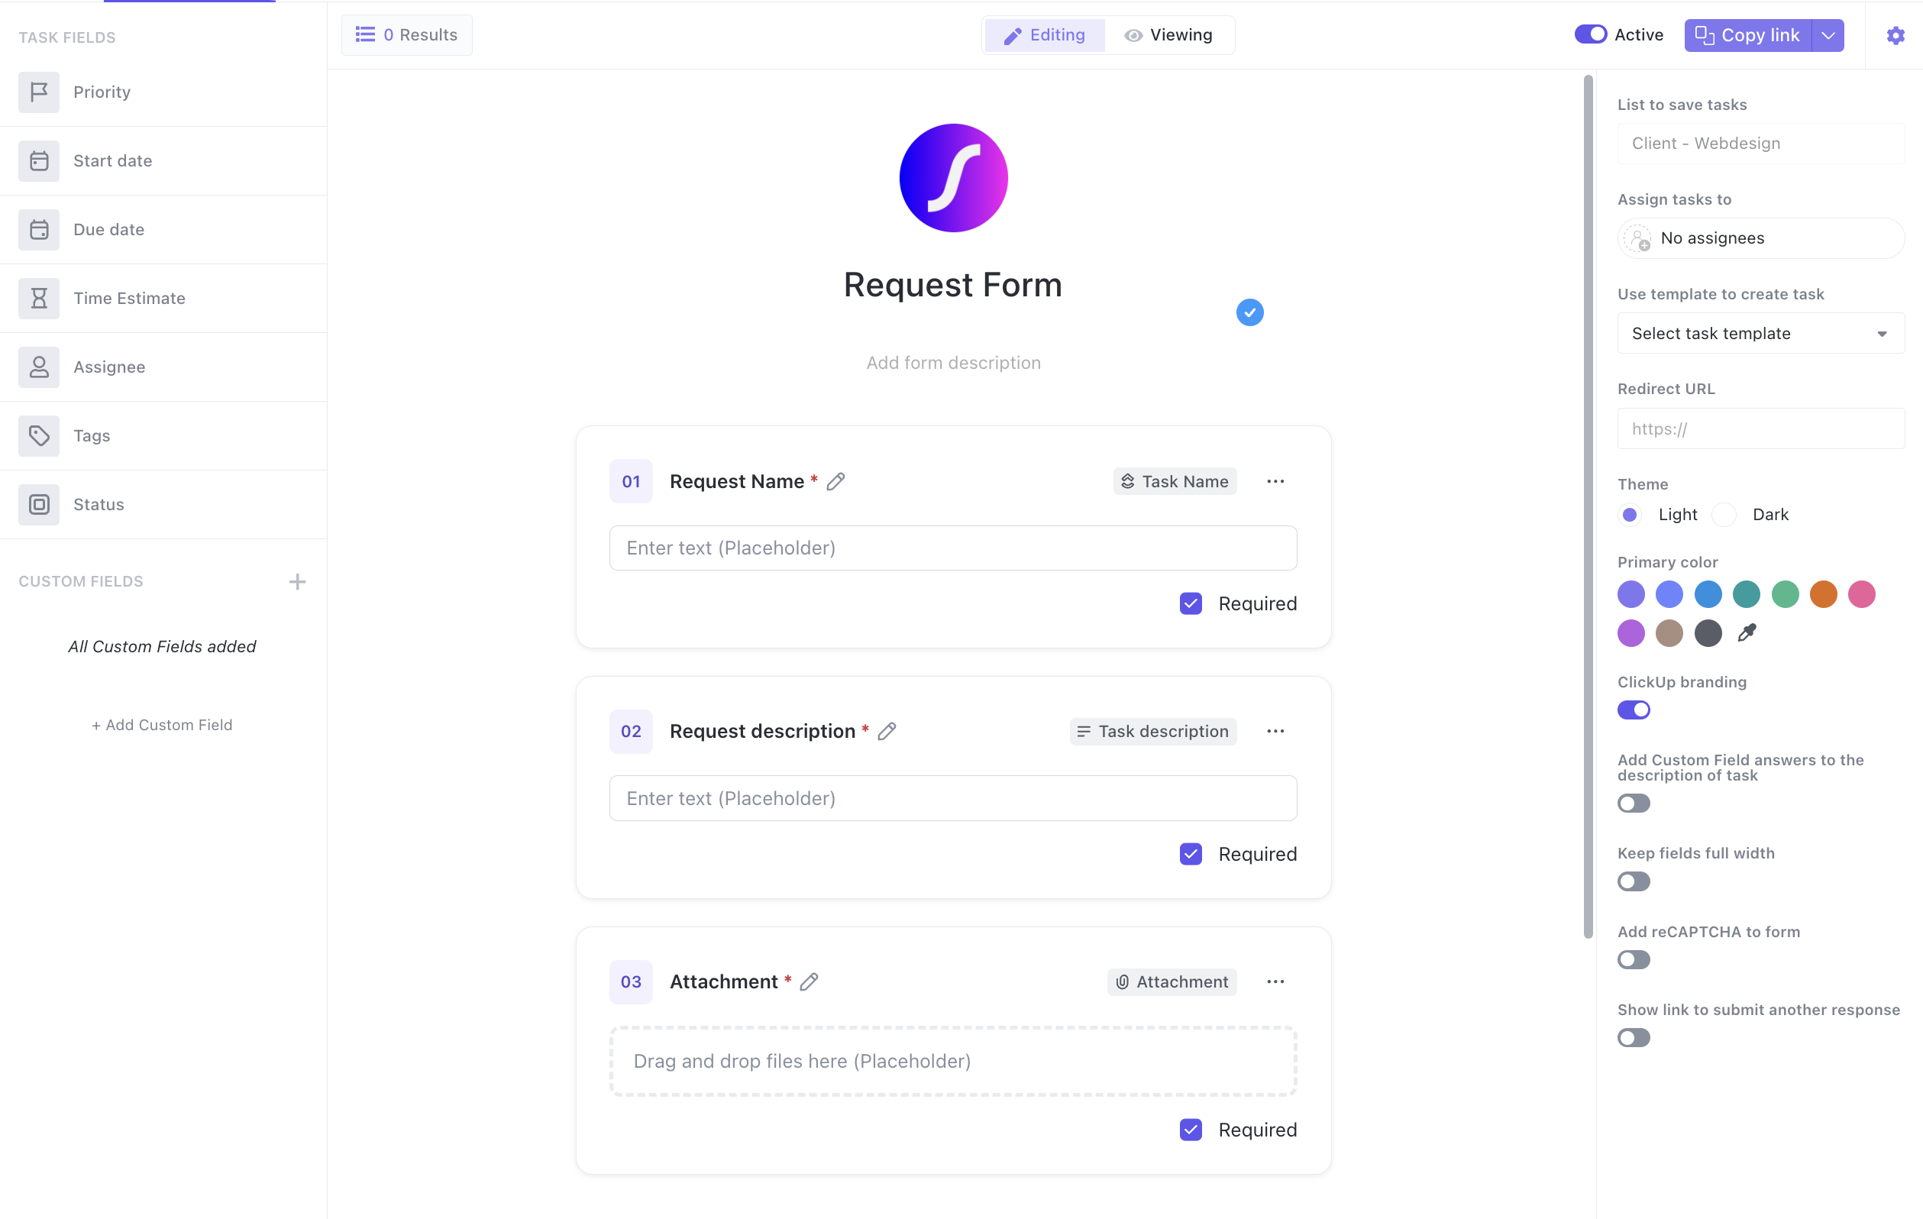Check Required on Request description field
The height and width of the screenshot is (1219, 1923).
coord(1190,853)
